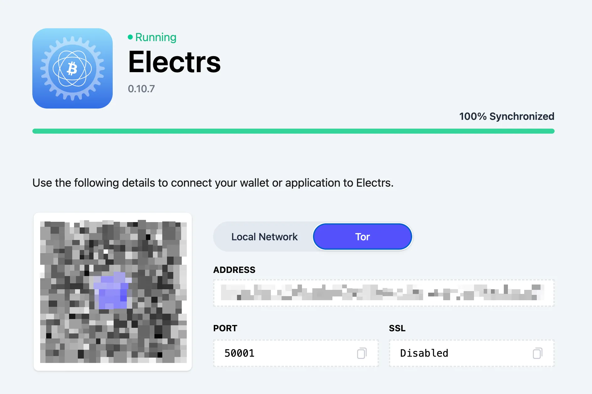Click the atom symbol inside the Electrs logo
This screenshot has height=394, width=592.
[73, 67]
